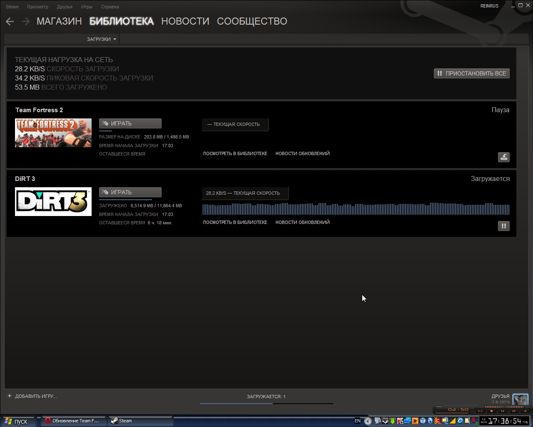The width and height of the screenshot is (533, 427).
Task: Click the 28.2 KB/S current speed label
Action: point(245,193)
